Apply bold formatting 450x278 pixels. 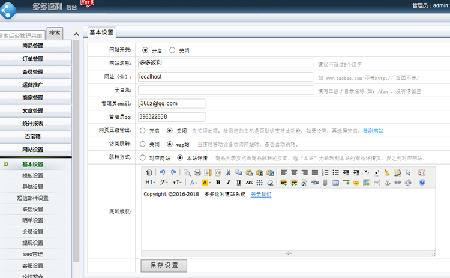(218, 183)
